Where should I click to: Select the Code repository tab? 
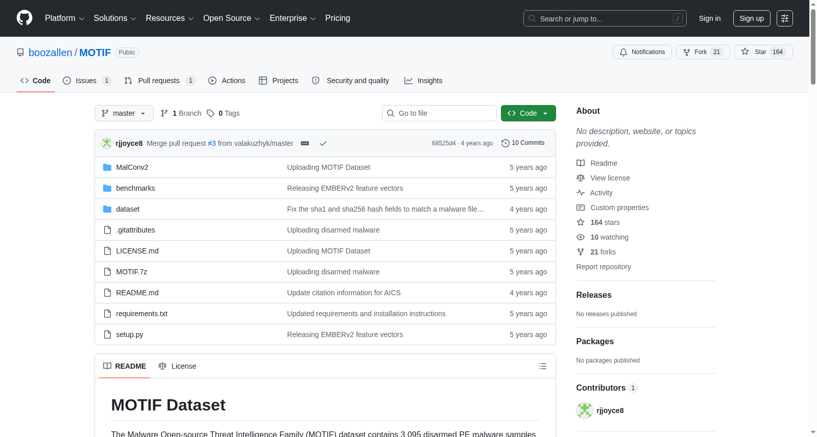click(x=36, y=81)
